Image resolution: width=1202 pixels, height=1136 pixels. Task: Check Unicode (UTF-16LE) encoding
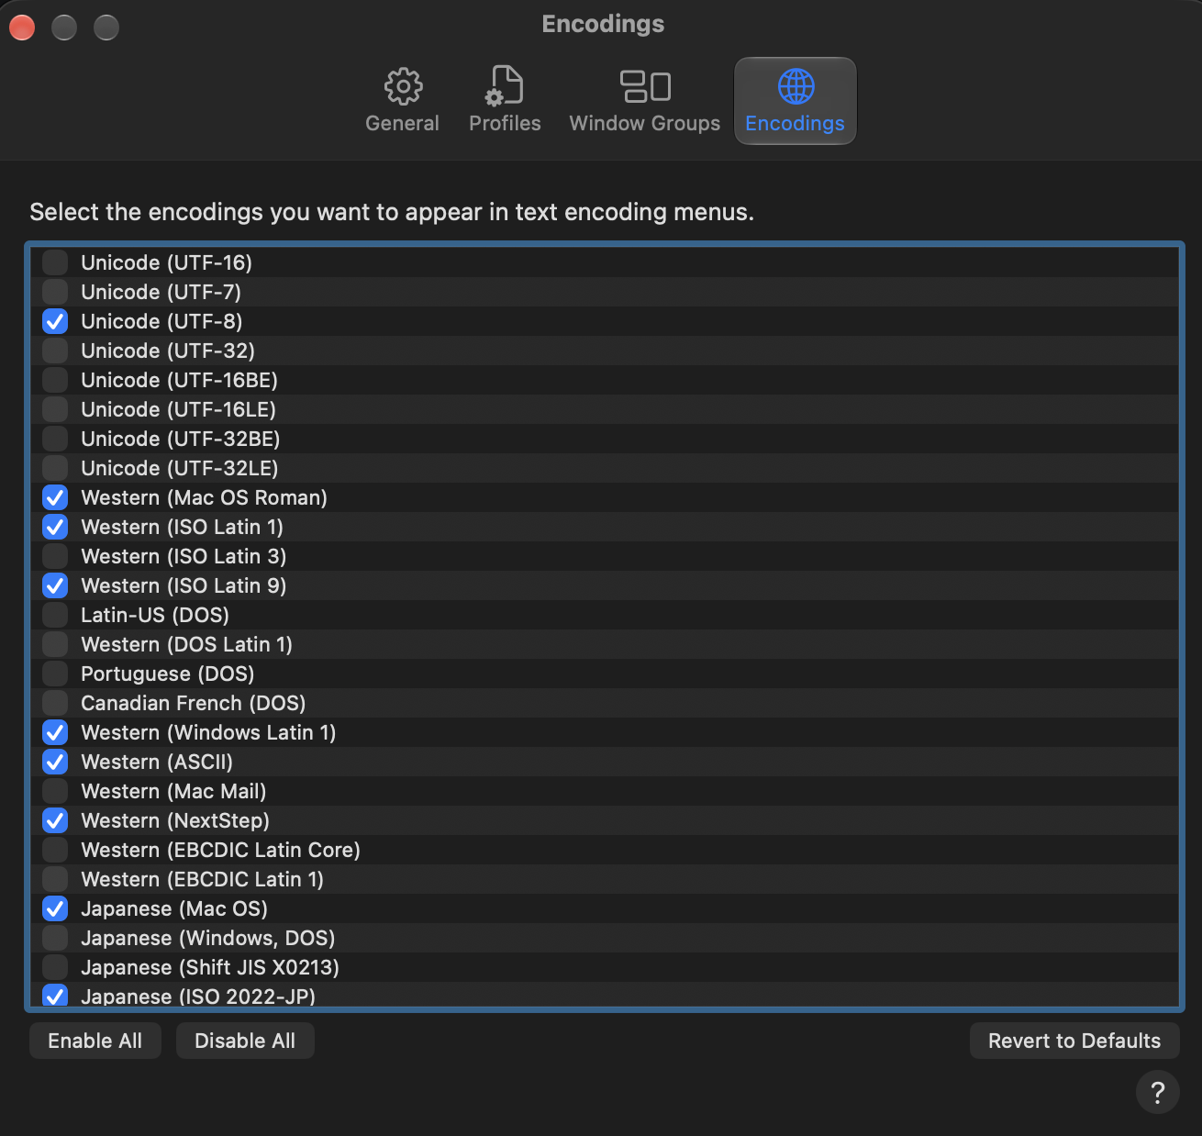click(55, 409)
